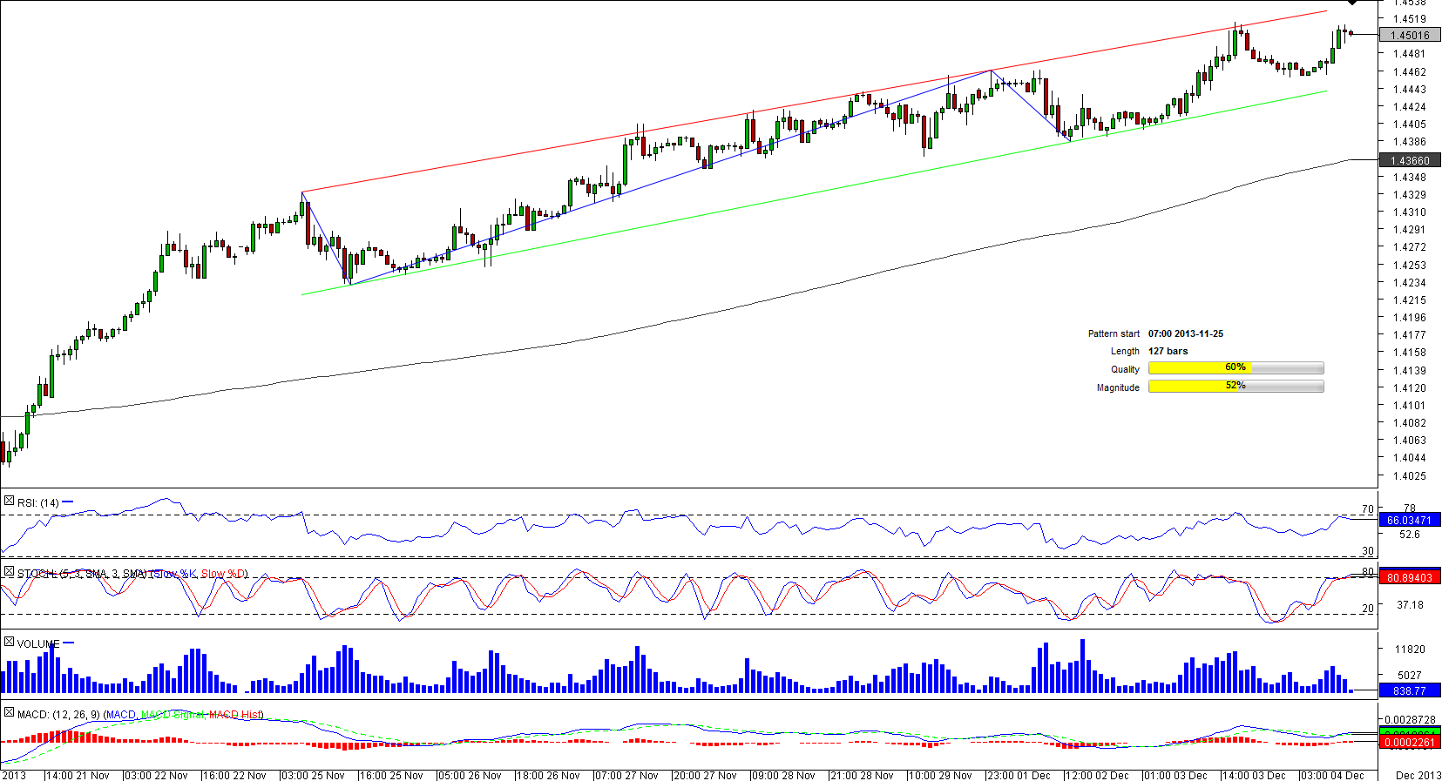Click the 03:00 04 Dec time label
1442x781 pixels.
(1333, 776)
